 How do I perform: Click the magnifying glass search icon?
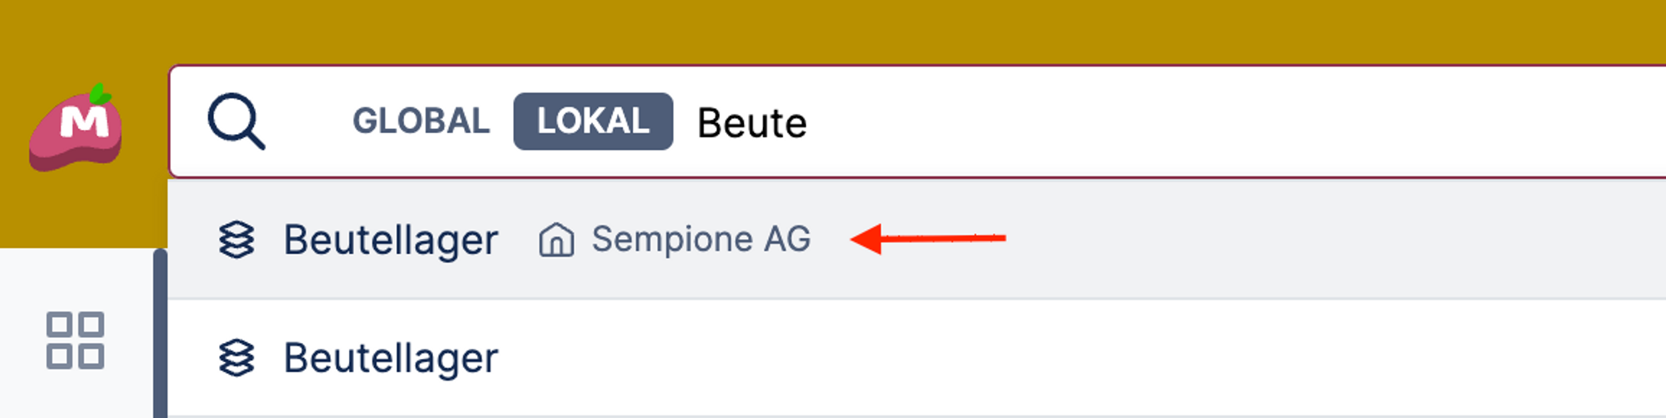tap(236, 122)
